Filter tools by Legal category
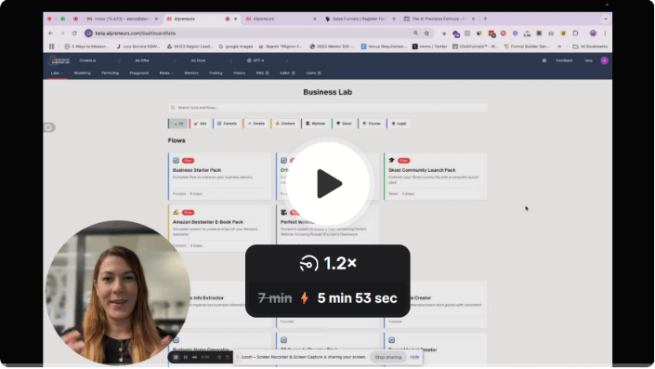Viewport: 655px width, 369px height. coord(399,124)
